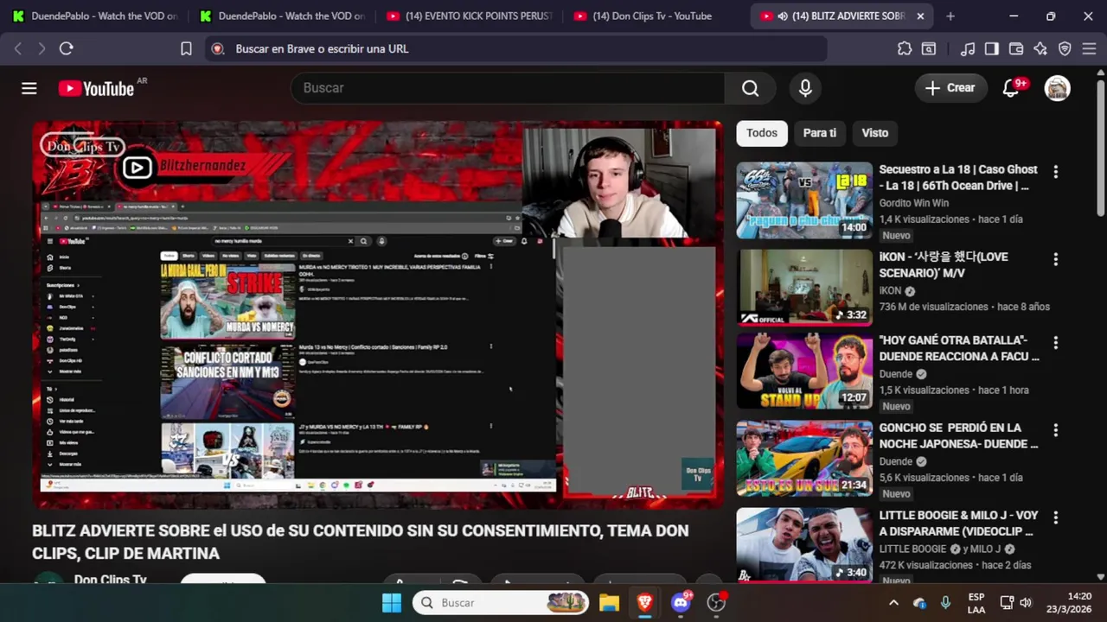Viewport: 1107px width, 622px height.
Task: Open a new browser tab
Action: (950, 16)
